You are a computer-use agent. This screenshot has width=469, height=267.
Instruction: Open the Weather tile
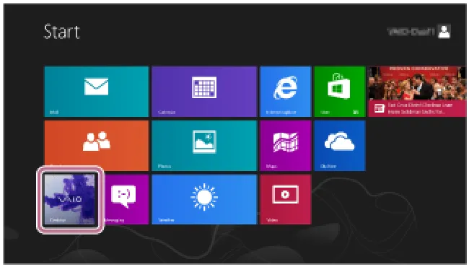[204, 199]
